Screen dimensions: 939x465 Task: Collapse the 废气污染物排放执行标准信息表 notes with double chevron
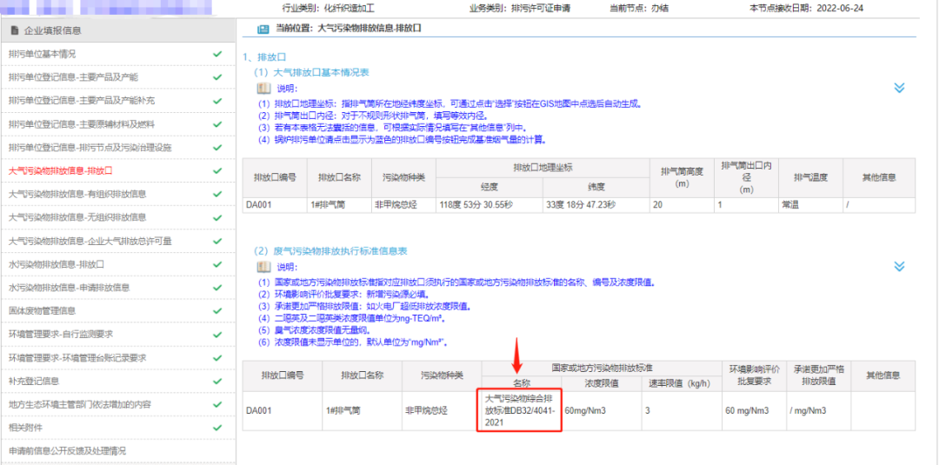point(899,267)
